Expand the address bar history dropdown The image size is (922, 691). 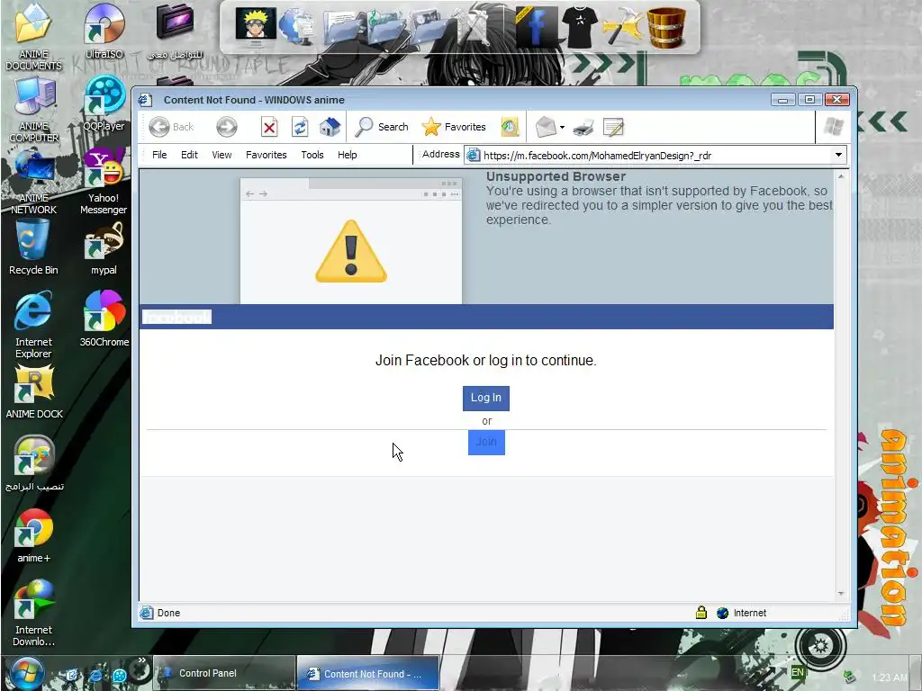(x=838, y=155)
